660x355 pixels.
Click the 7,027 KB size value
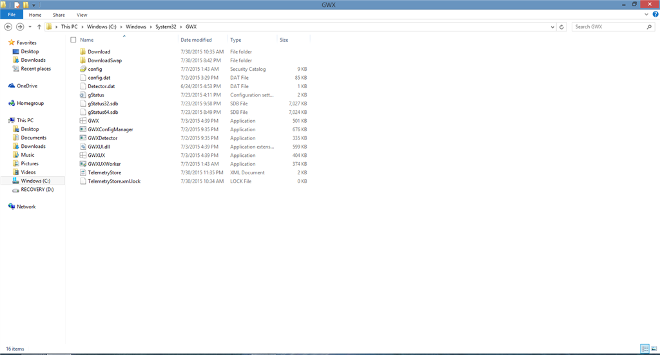tap(298, 104)
